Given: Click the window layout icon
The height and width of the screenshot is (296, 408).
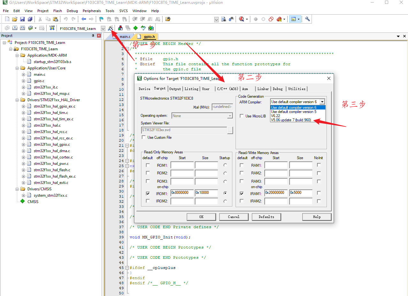Looking at the screenshot, I should tap(293, 19).
